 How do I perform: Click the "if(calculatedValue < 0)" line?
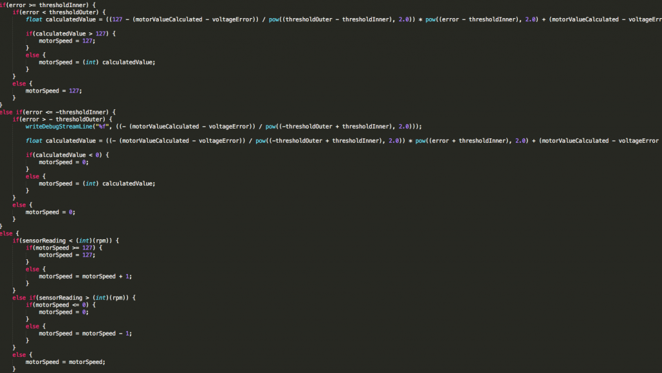point(68,155)
